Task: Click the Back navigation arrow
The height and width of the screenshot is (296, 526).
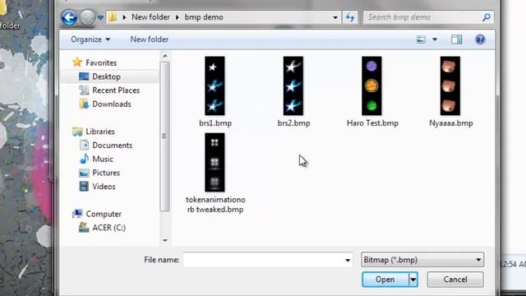Action: coord(69,17)
